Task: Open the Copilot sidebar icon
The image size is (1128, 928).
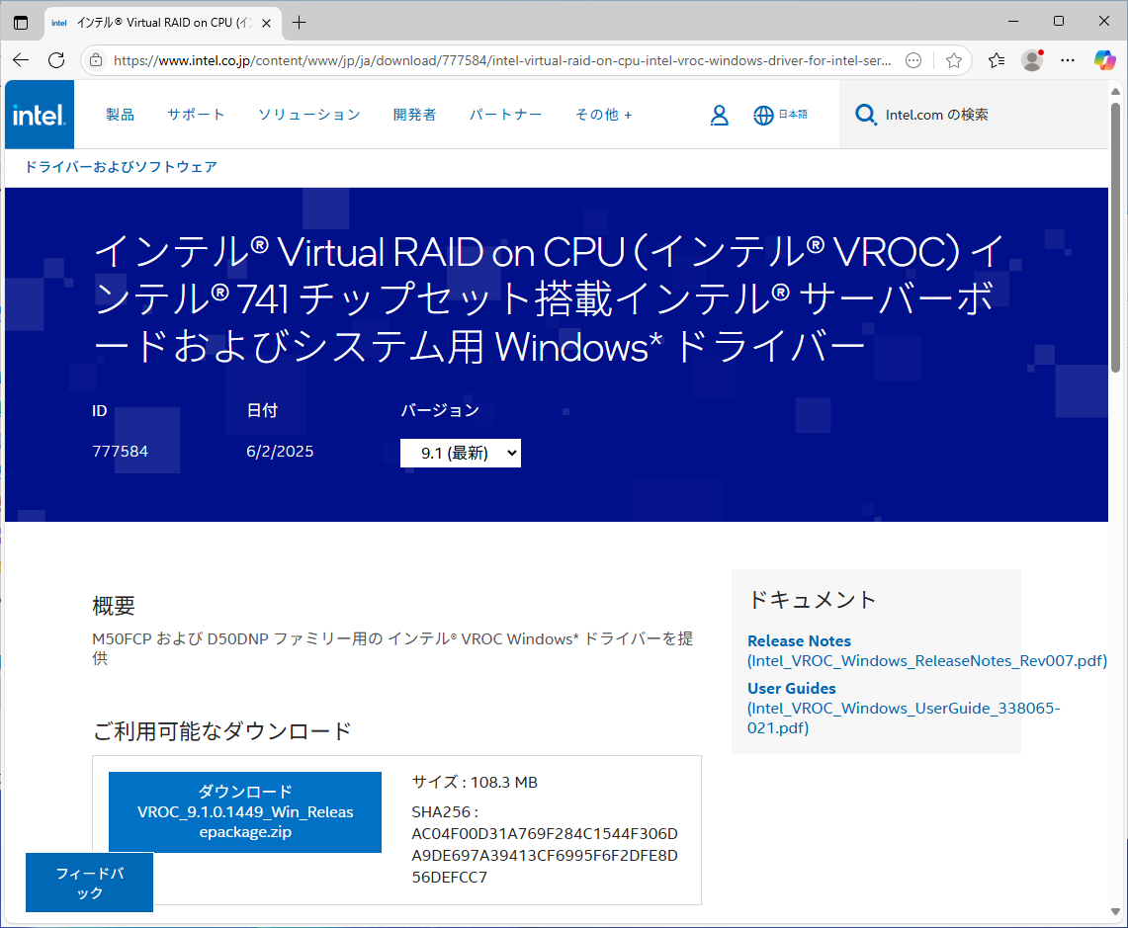Action: tap(1104, 60)
